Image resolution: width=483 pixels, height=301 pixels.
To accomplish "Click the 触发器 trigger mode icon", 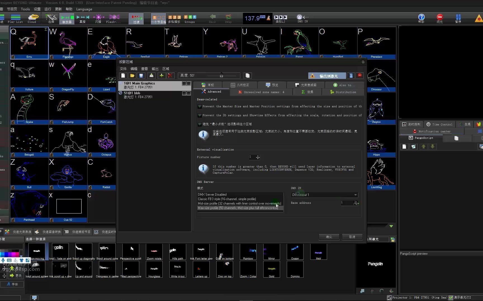I will 67,19.
